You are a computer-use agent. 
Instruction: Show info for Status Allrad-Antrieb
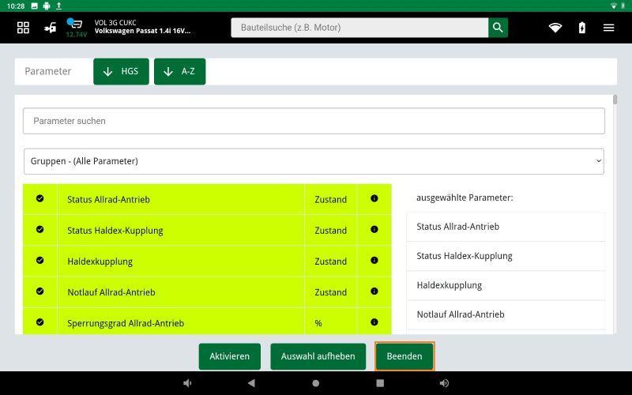[x=374, y=198]
